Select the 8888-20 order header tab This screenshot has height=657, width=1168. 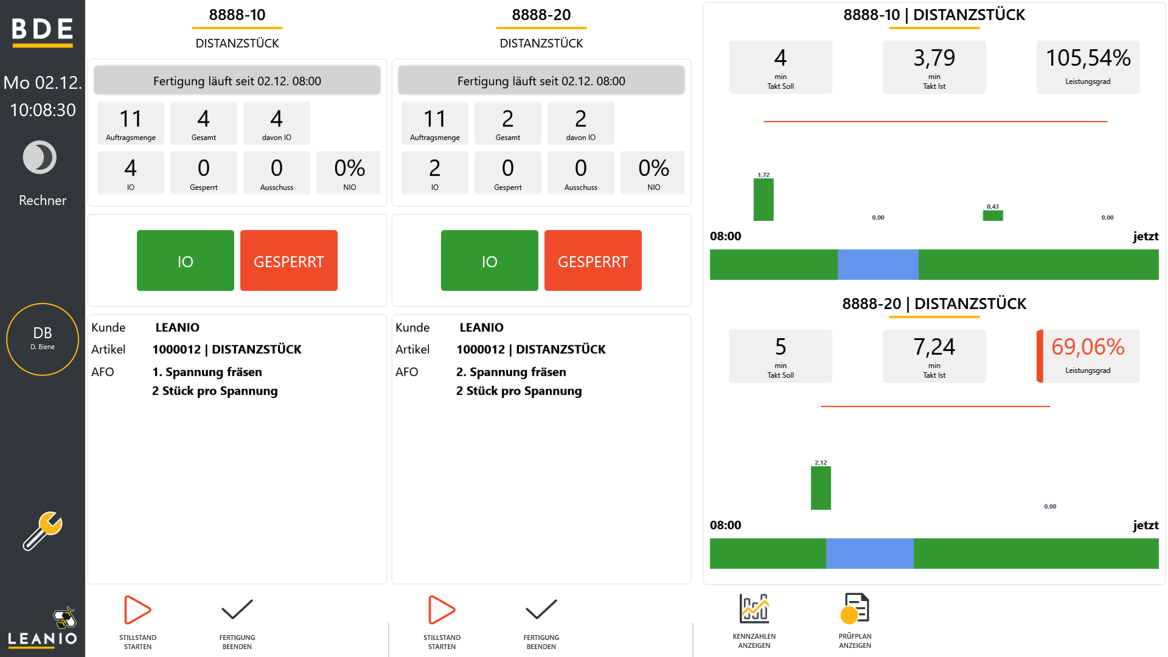[541, 15]
